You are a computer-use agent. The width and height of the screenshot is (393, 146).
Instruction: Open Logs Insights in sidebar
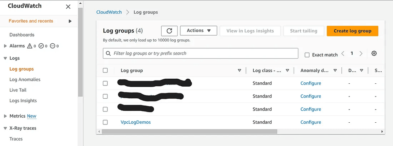[23, 100]
